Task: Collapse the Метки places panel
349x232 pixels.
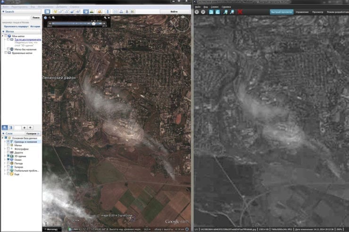Action: tap(3, 32)
